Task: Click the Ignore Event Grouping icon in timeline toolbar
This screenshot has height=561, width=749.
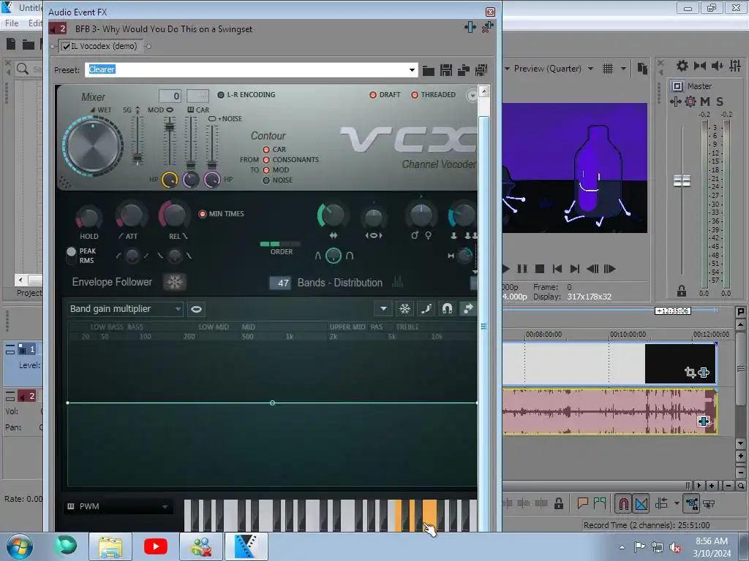Action: [x=709, y=504]
